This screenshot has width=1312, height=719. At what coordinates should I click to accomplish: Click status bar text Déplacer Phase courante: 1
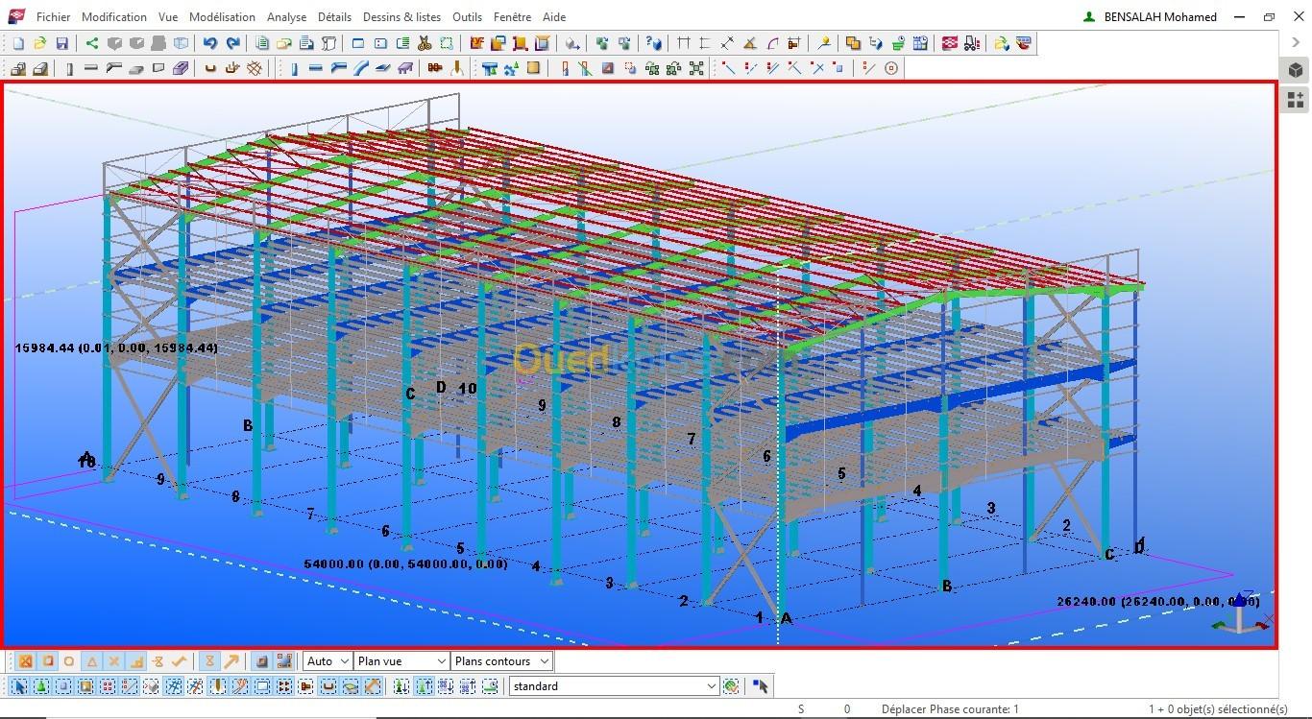pyautogui.click(x=950, y=709)
